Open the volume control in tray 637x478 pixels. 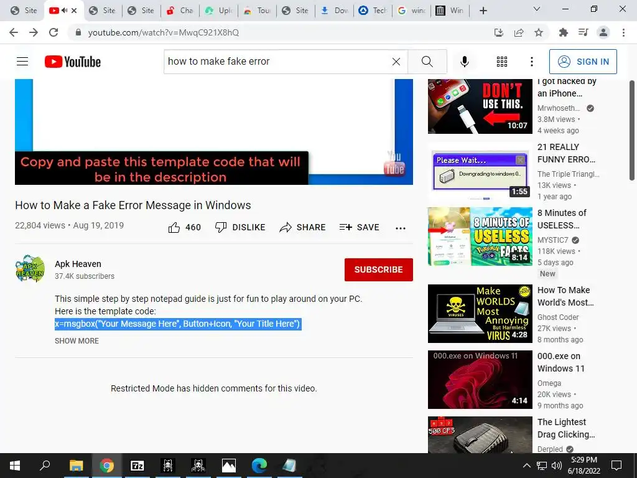click(557, 466)
